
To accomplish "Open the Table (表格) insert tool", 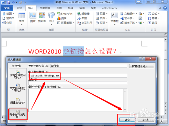I will [22, 19].
